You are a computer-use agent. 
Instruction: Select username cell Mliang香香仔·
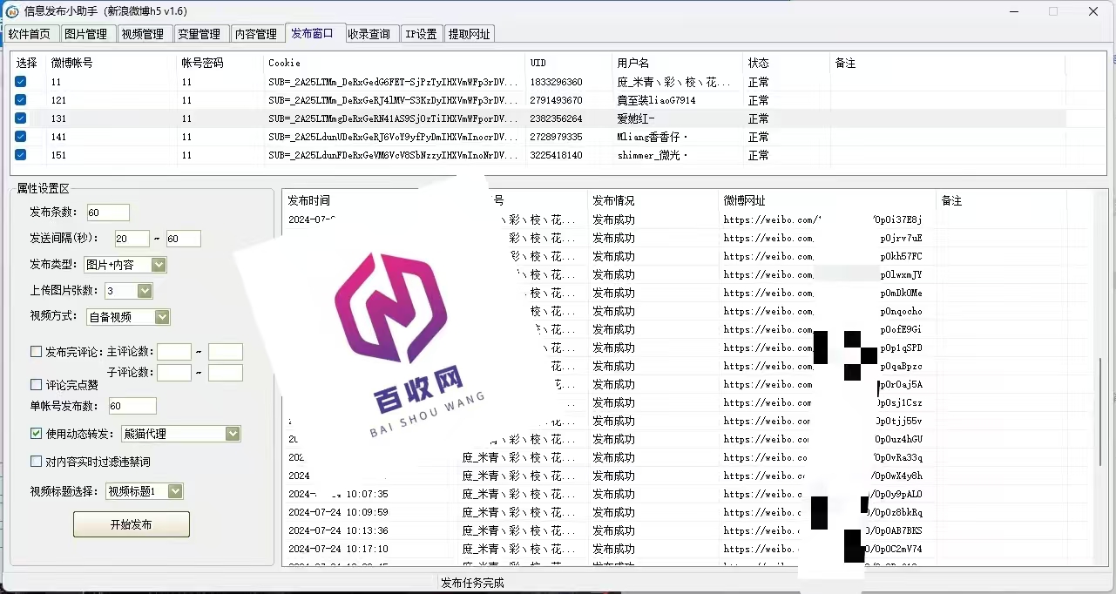click(x=653, y=137)
